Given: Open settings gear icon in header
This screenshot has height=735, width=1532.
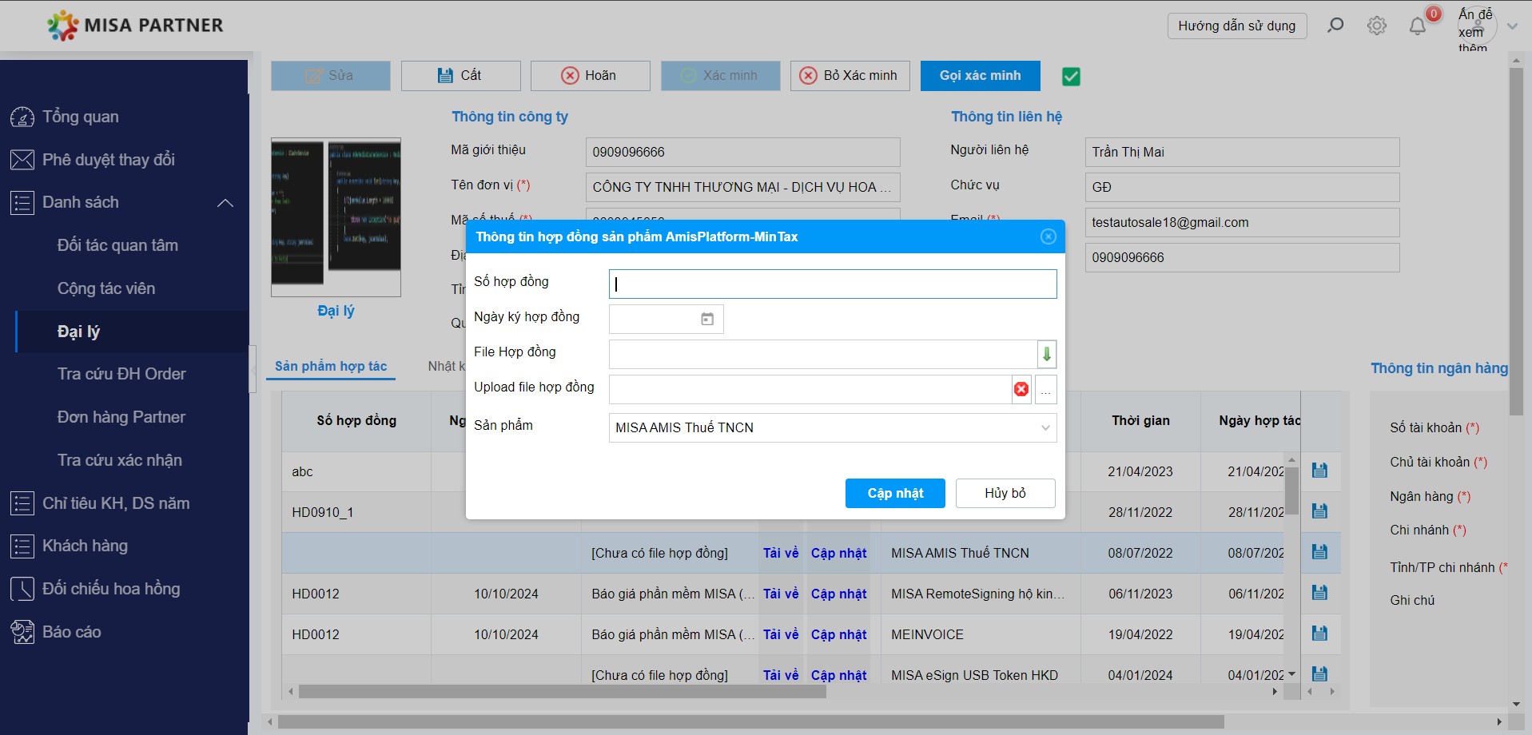Looking at the screenshot, I should click(1376, 26).
